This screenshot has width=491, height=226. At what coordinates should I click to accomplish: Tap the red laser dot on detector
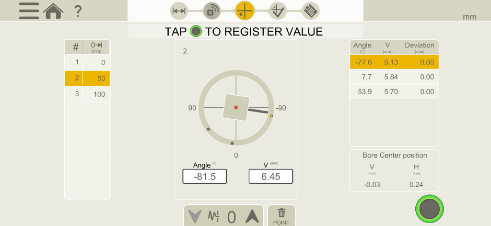[x=236, y=108]
